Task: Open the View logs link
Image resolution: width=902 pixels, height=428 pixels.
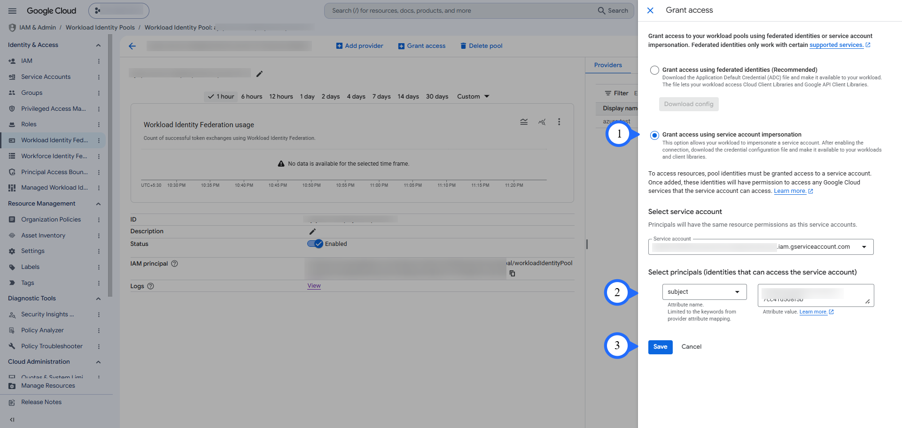Action: [314, 286]
